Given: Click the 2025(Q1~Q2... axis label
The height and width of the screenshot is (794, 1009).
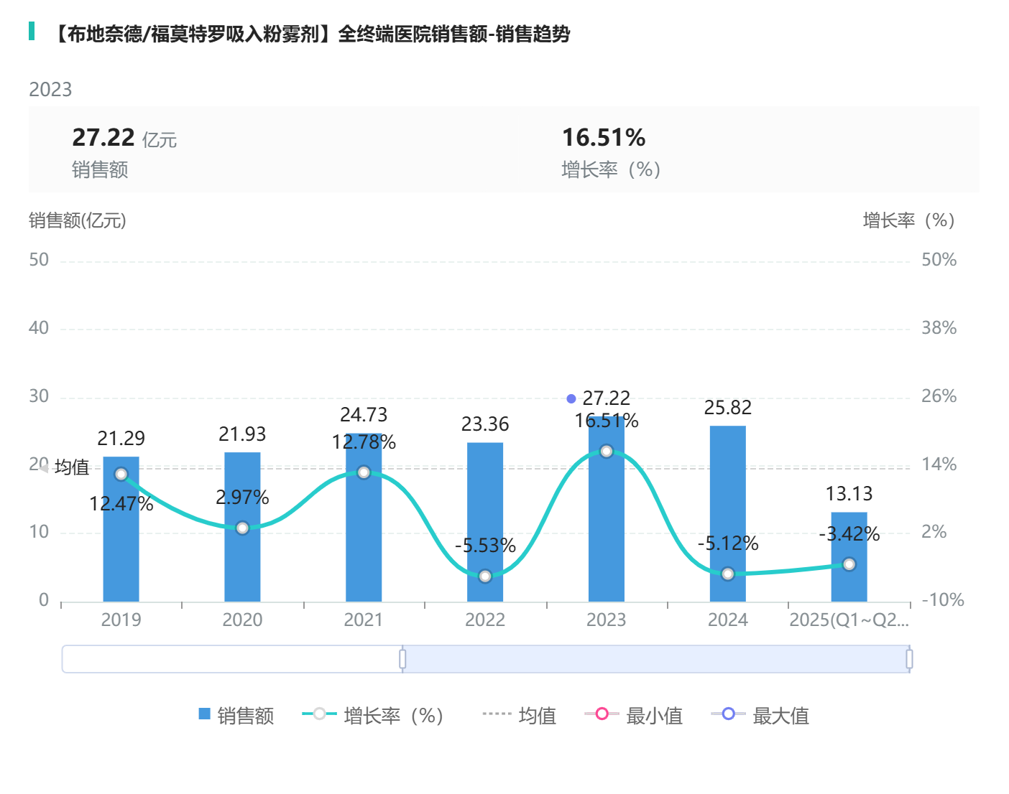Looking at the screenshot, I should (849, 620).
